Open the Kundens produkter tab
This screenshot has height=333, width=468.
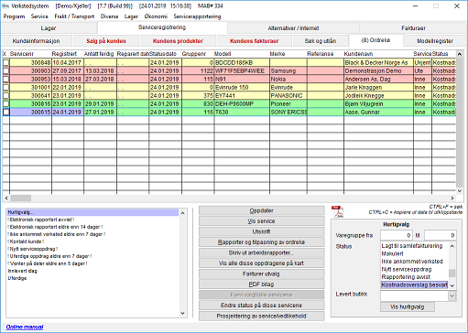point(178,41)
